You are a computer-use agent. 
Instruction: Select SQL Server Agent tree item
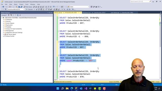11,34
